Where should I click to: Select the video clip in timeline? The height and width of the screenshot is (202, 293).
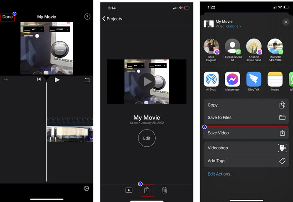tap(69, 134)
